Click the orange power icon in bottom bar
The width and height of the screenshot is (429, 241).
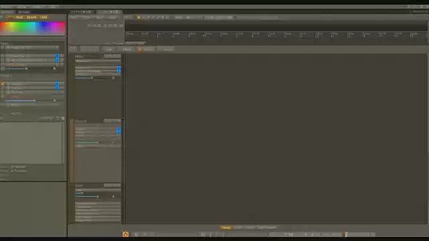(125, 234)
